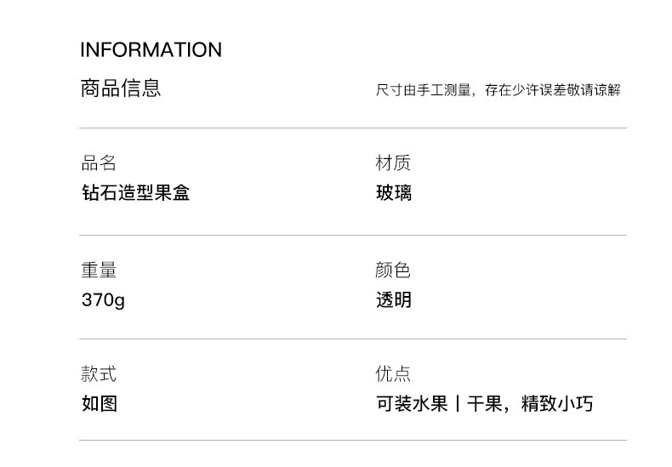Select the product name 钻石造型果盒

135,193
